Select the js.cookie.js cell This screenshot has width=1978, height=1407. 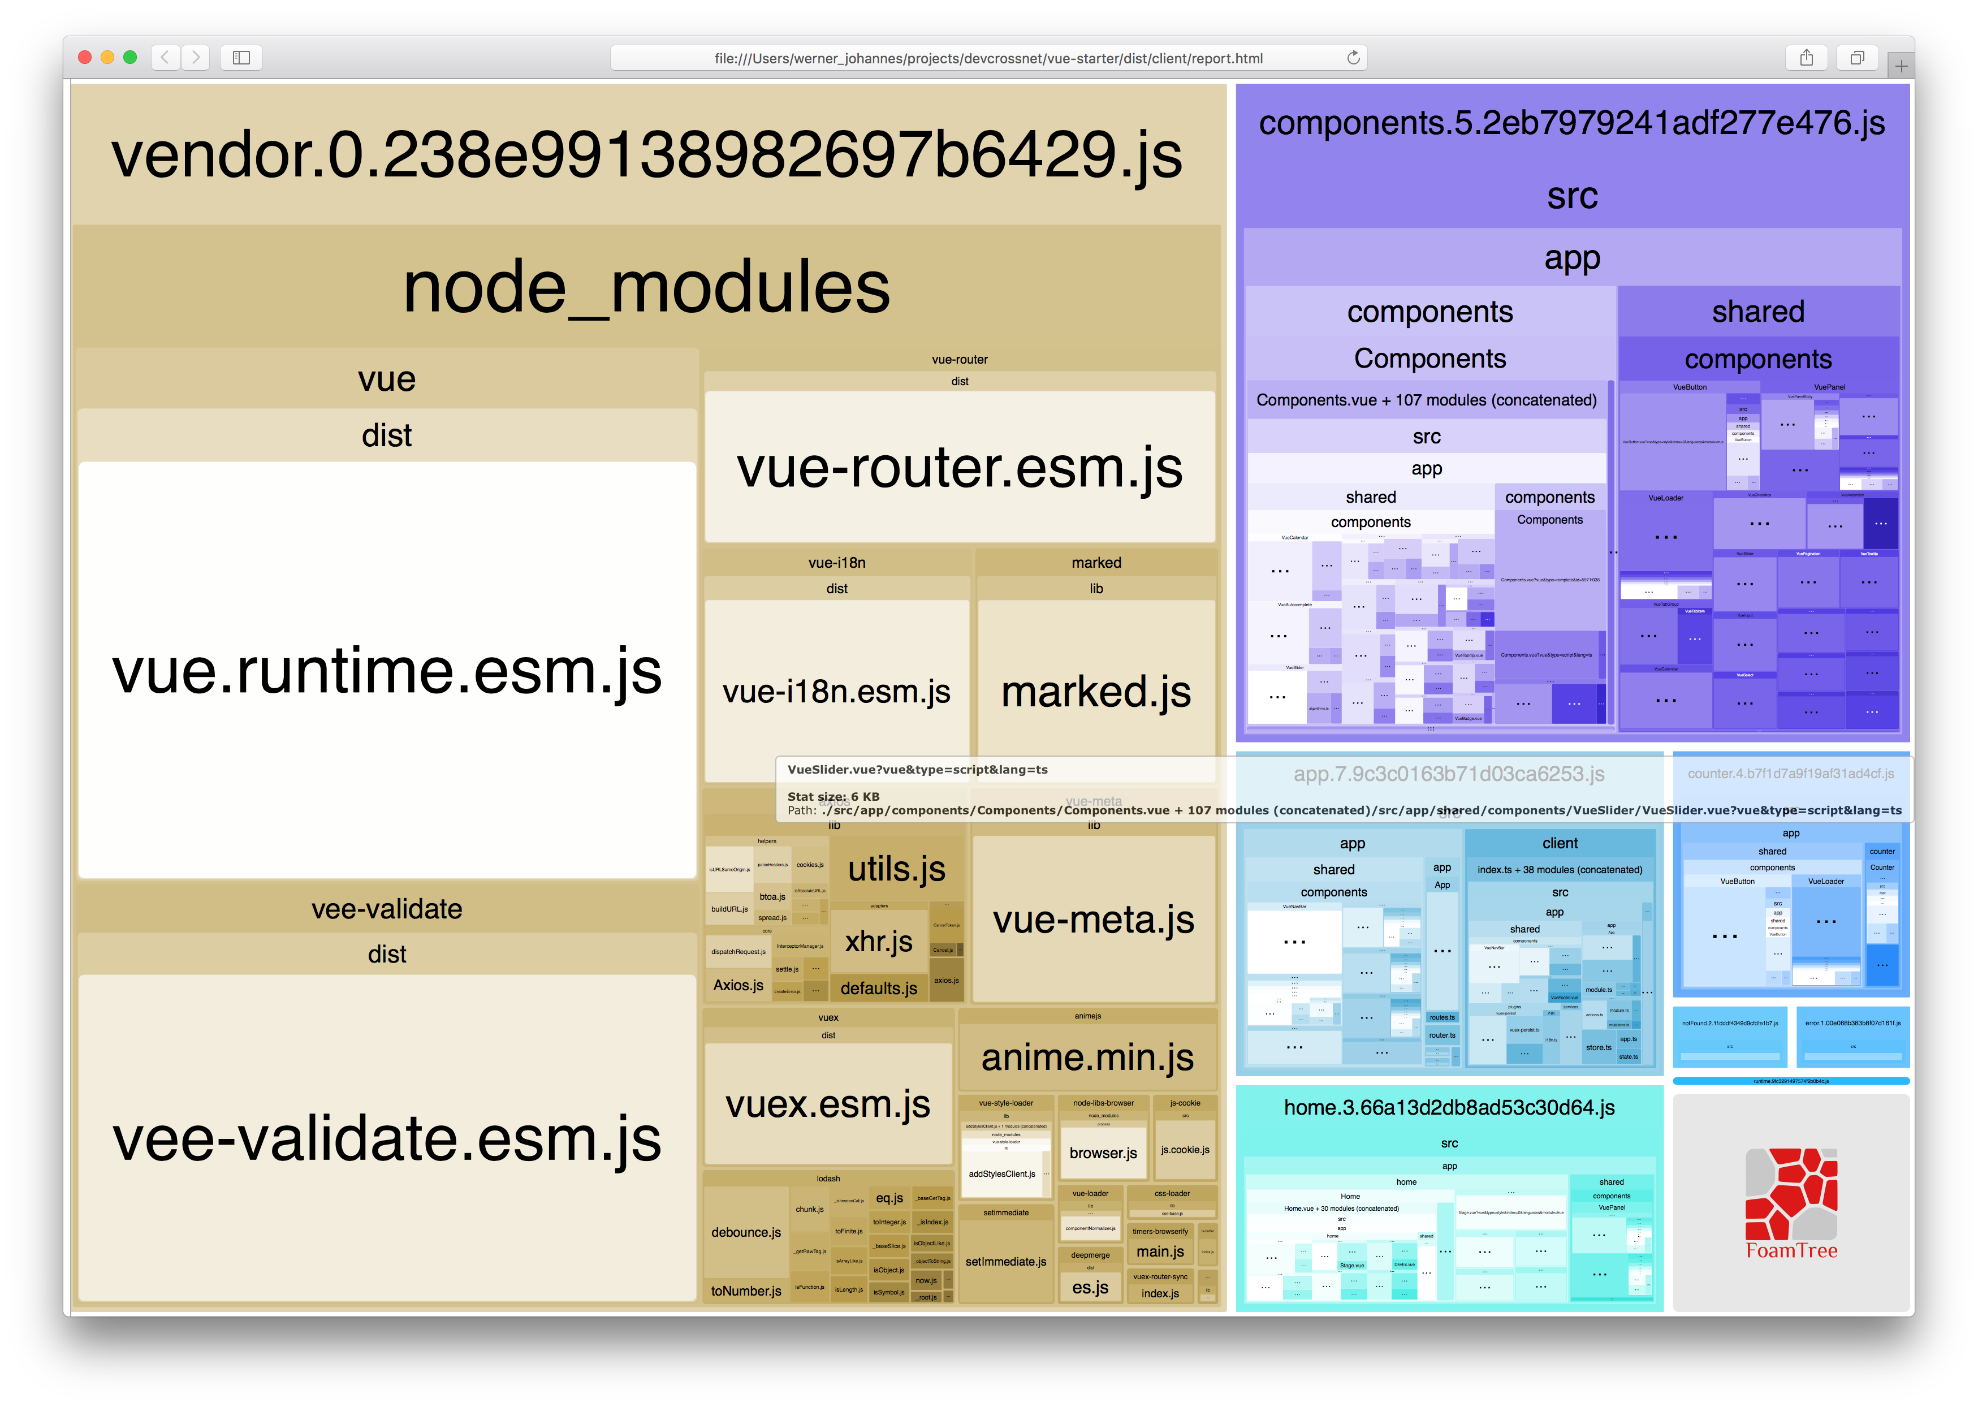coord(1185,1150)
